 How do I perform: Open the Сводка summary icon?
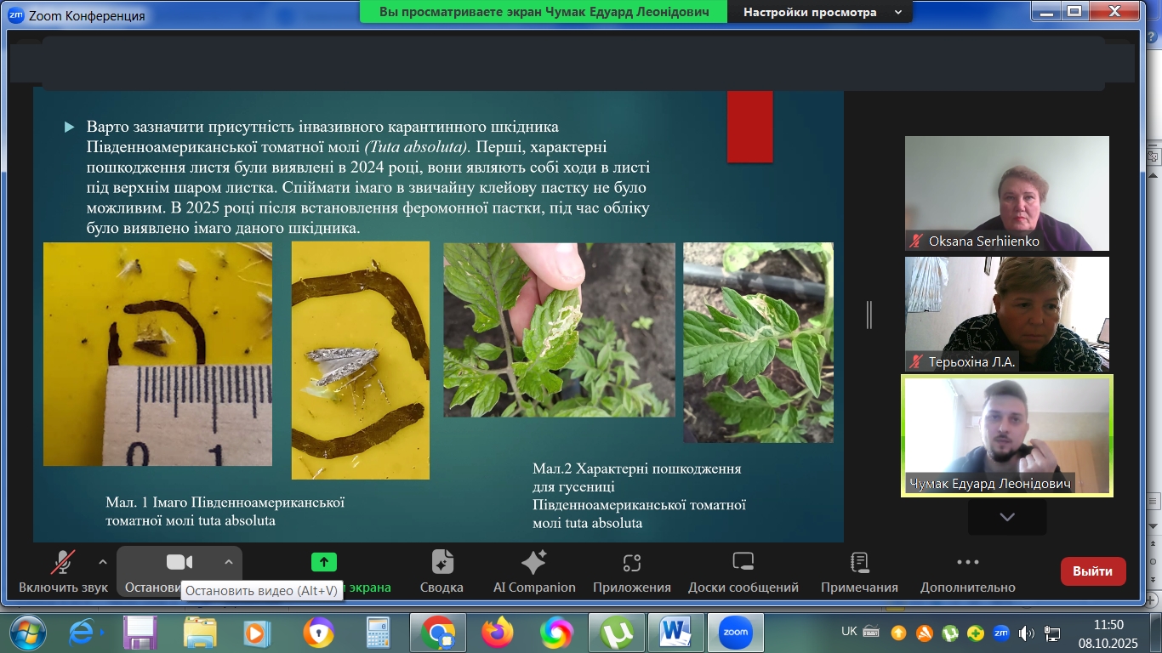[x=441, y=562]
